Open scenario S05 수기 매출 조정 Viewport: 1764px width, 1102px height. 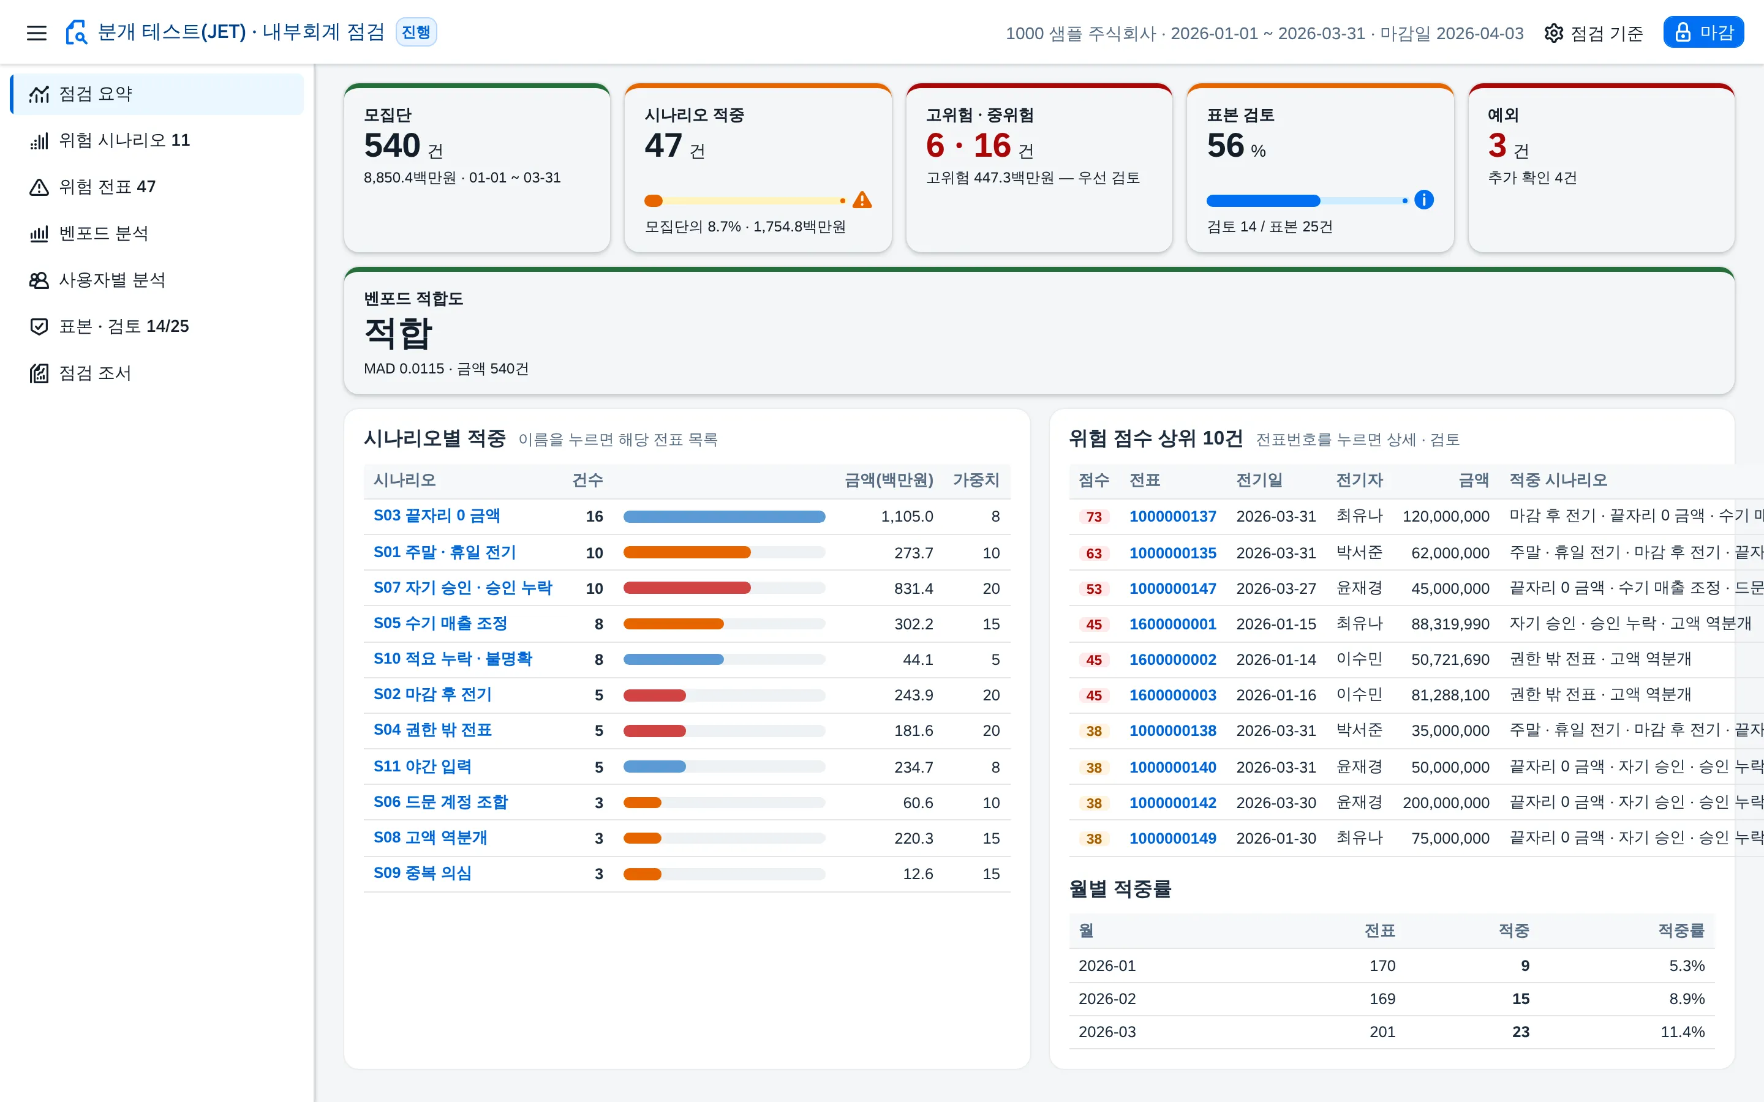tap(440, 624)
